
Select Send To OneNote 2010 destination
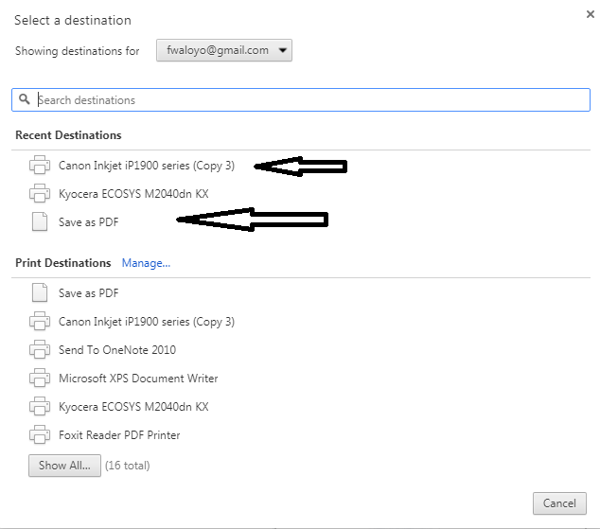[x=117, y=350]
